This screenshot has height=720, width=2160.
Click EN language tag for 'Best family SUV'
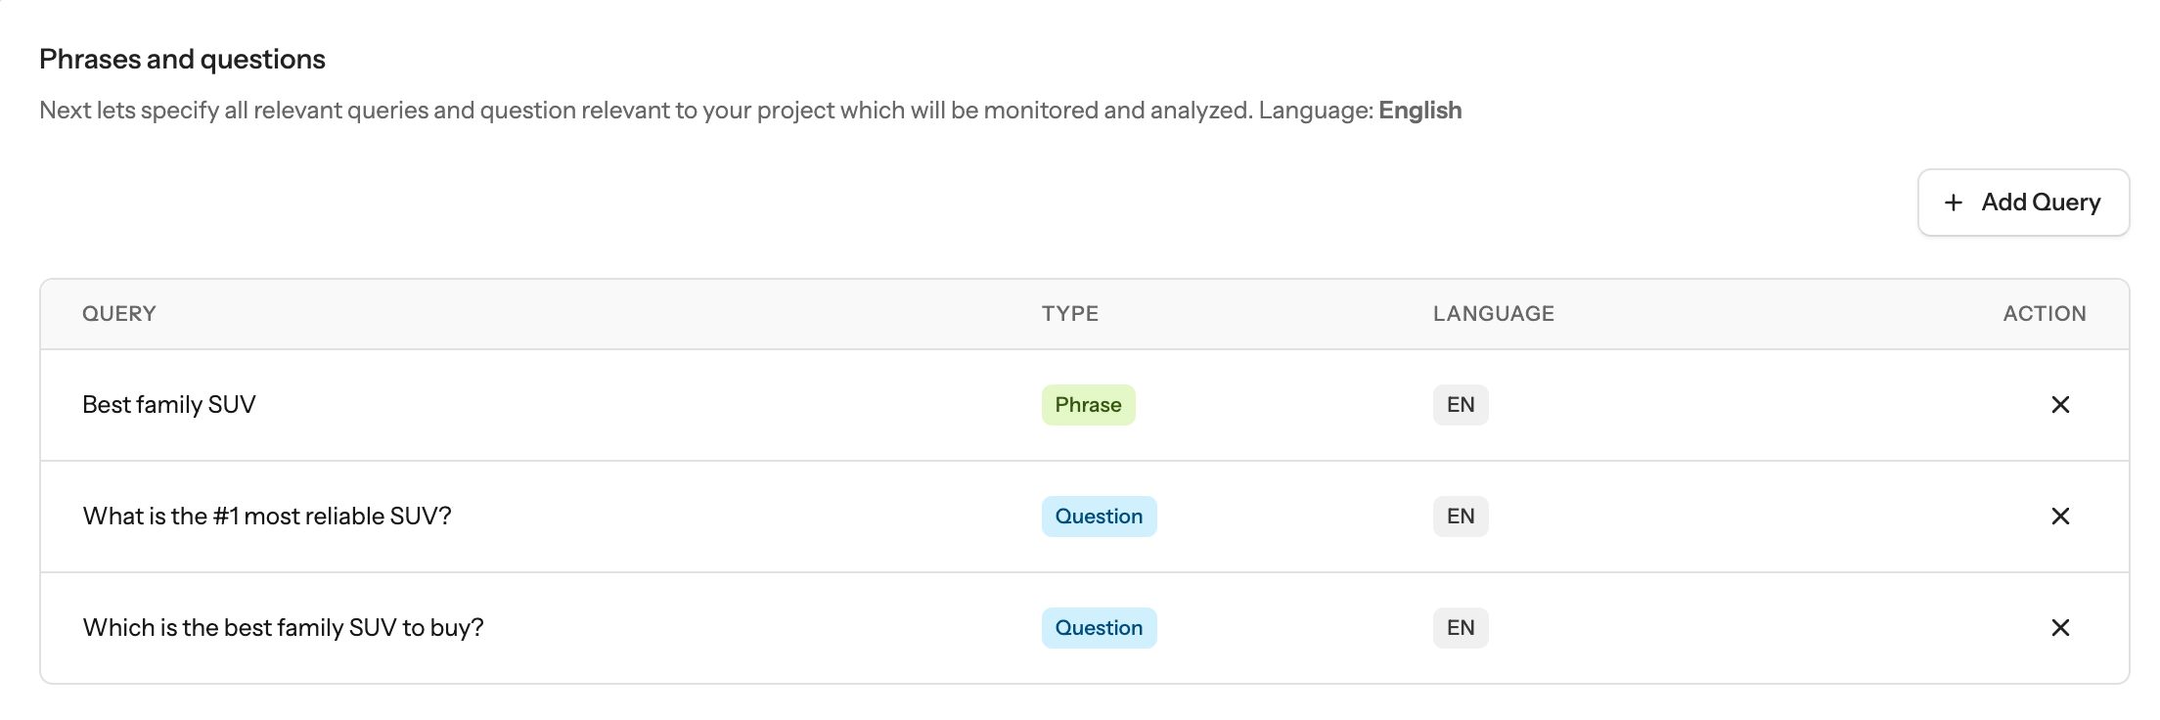tap(1461, 405)
